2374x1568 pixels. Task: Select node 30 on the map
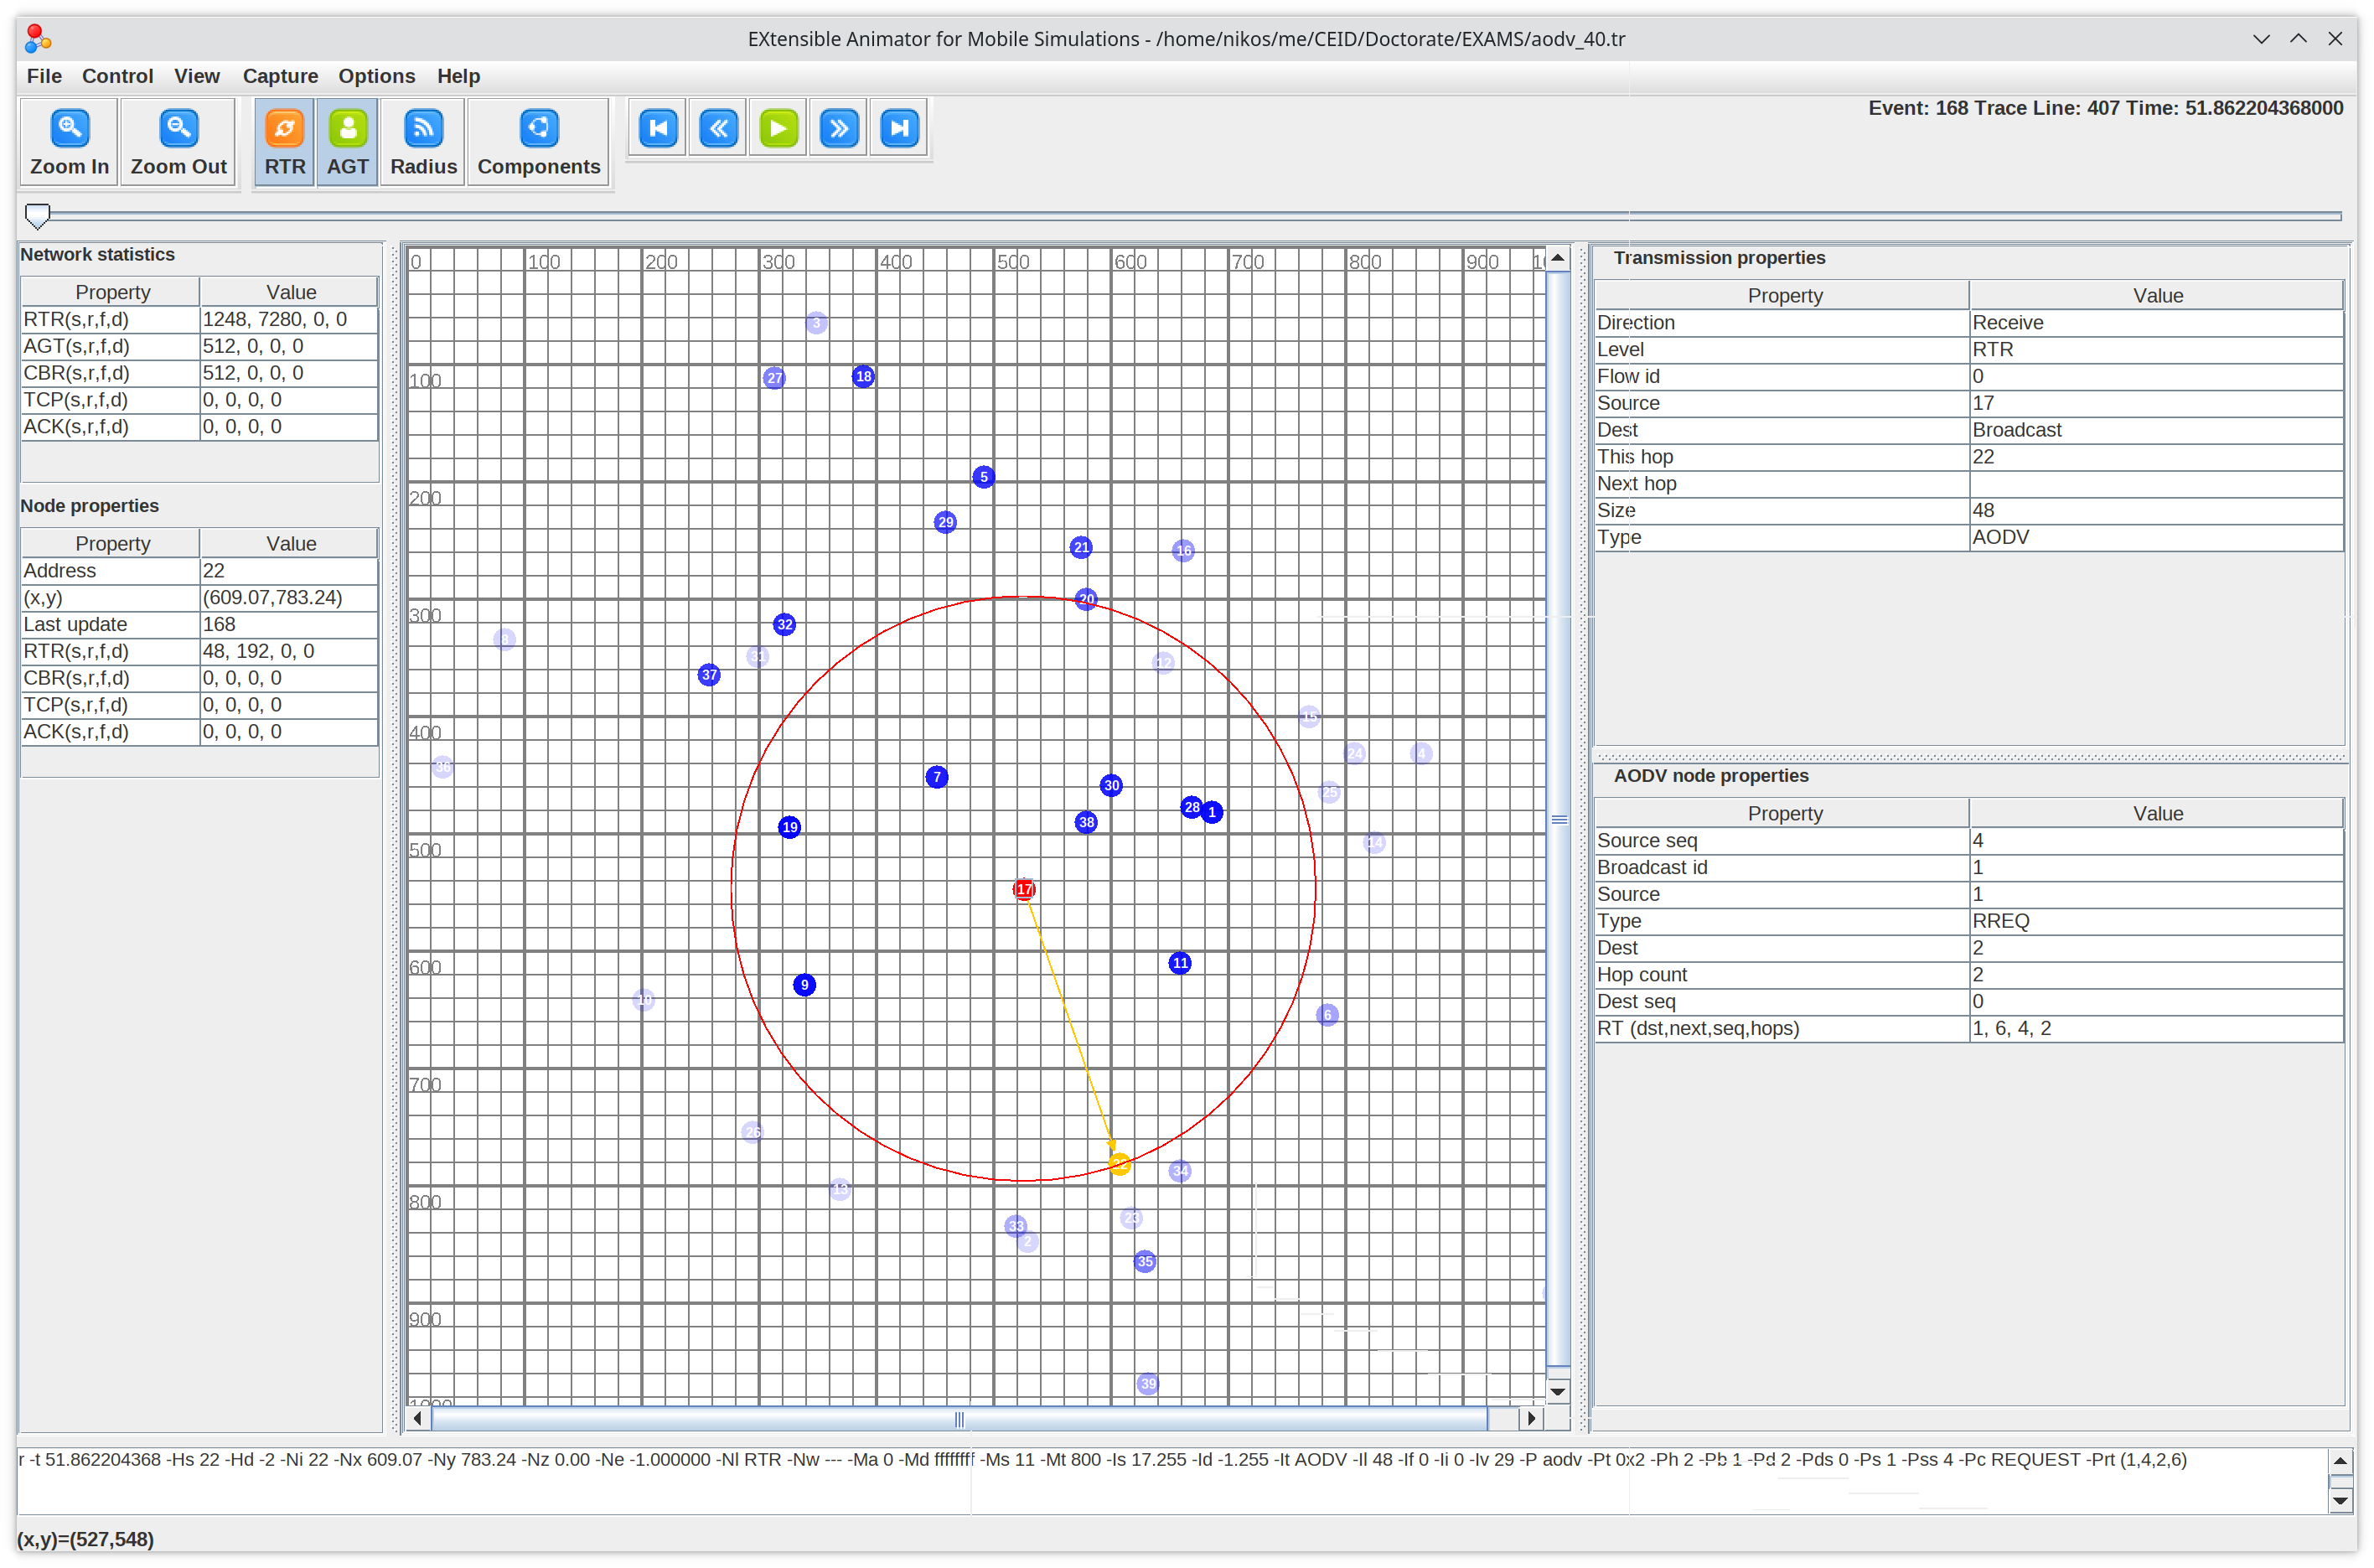(x=1111, y=785)
